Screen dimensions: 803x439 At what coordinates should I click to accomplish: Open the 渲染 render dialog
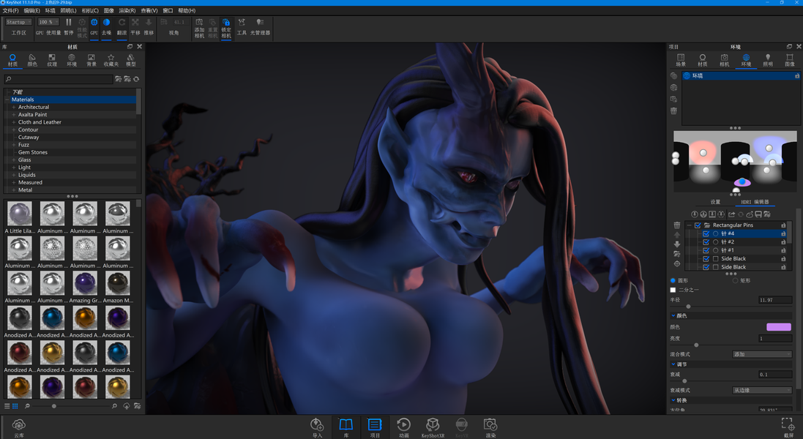(490, 427)
